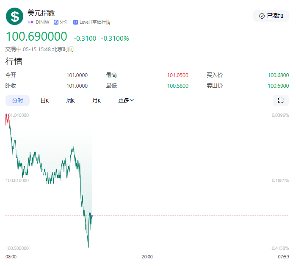
Task: Click the 20:00 time axis label
Action: coord(147,257)
